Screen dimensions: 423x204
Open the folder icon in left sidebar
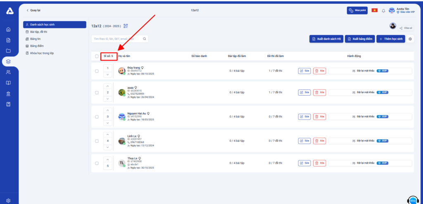(x=8, y=51)
